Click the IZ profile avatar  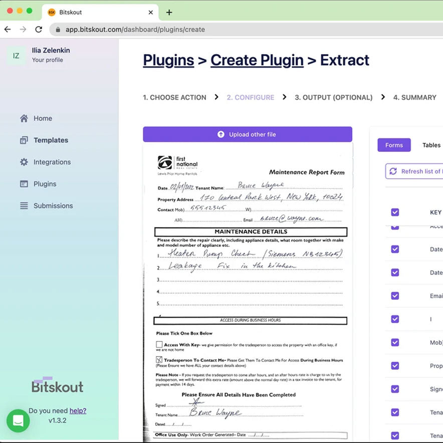click(16, 56)
